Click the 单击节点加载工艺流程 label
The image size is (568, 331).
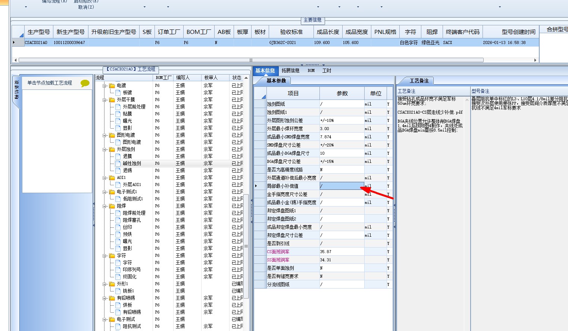coord(50,83)
